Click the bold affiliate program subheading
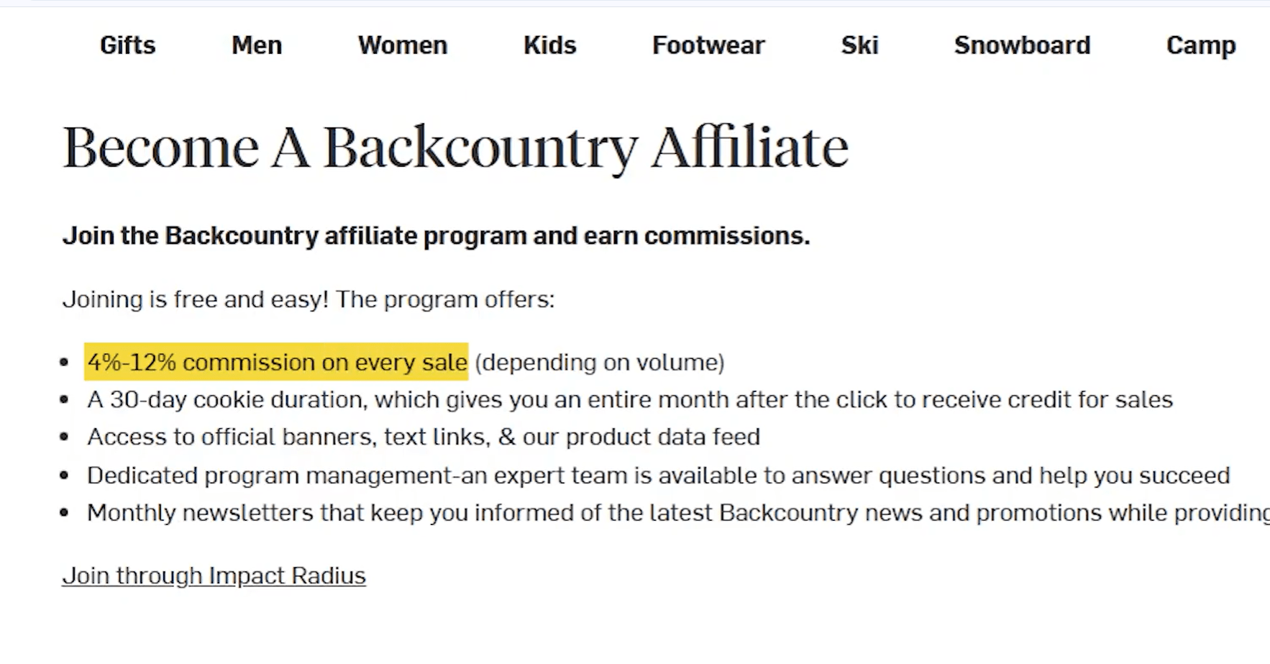The width and height of the screenshot is (1270, 664). 436,236
